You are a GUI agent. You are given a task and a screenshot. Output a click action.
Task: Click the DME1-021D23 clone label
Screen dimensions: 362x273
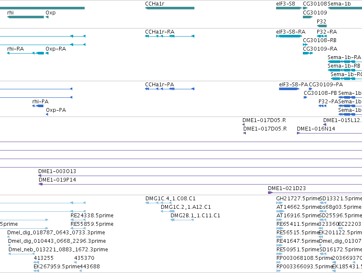[x=287, y=188]
